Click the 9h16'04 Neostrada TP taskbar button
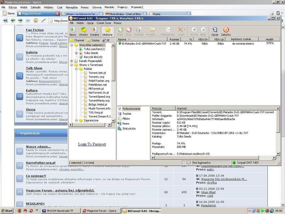 61,211
